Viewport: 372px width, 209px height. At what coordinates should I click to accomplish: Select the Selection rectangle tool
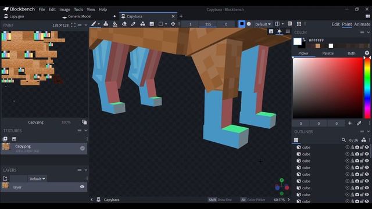coord(160,24)
